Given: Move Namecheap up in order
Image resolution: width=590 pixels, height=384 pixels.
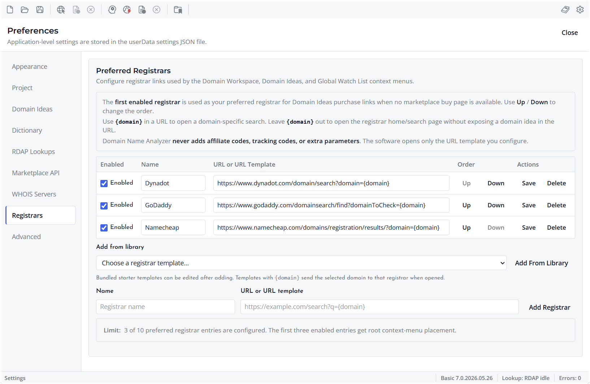Looking at the screenshot, I should [x=467, y=228].
